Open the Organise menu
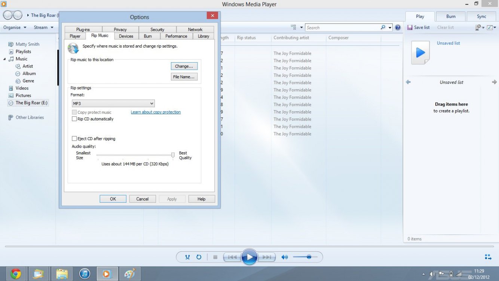 point(15,27)
